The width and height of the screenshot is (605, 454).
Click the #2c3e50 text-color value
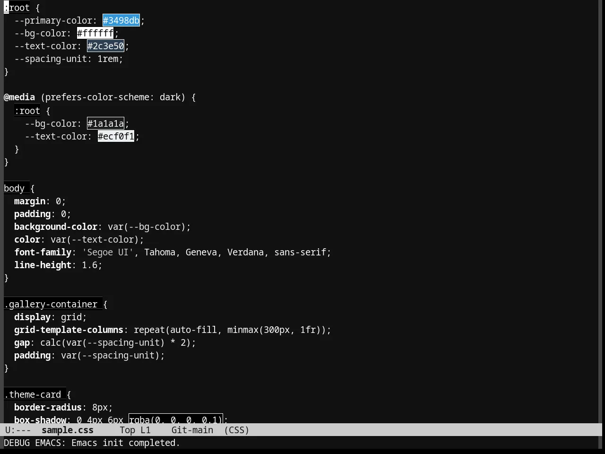point(105,46)
